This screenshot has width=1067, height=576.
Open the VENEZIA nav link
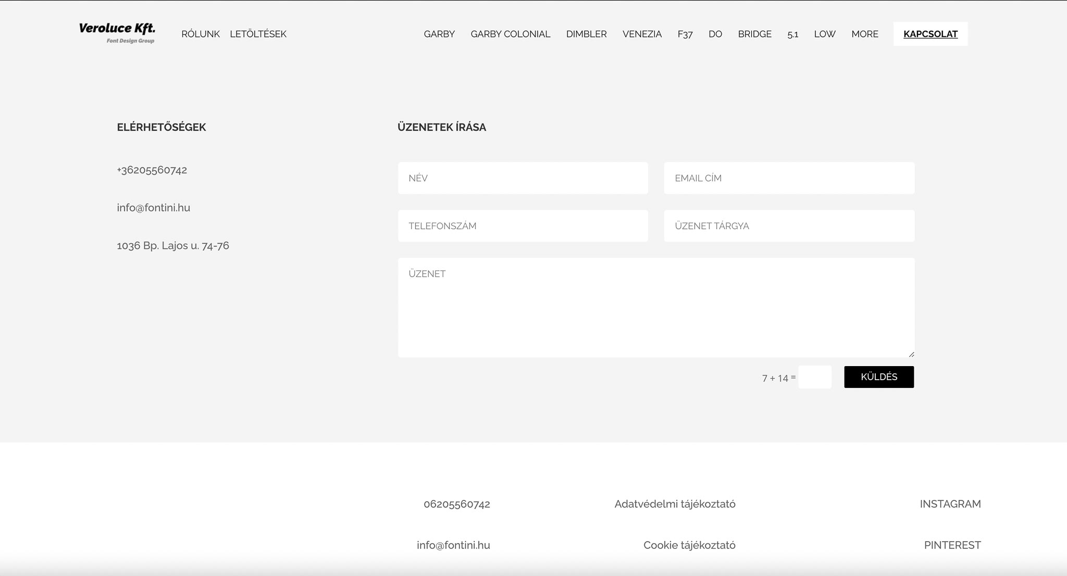(642, 34)
